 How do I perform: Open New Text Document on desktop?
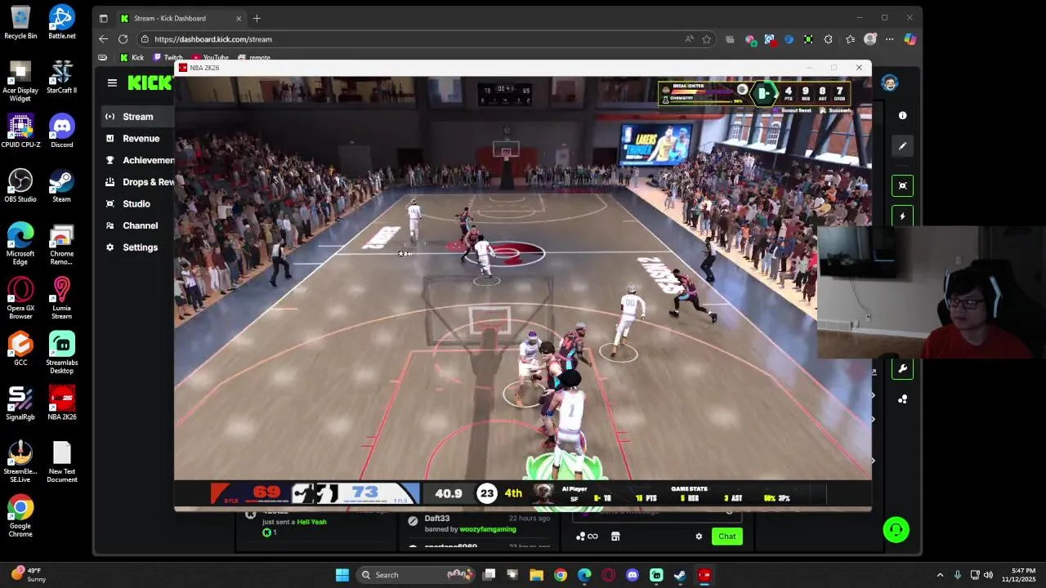61,462
